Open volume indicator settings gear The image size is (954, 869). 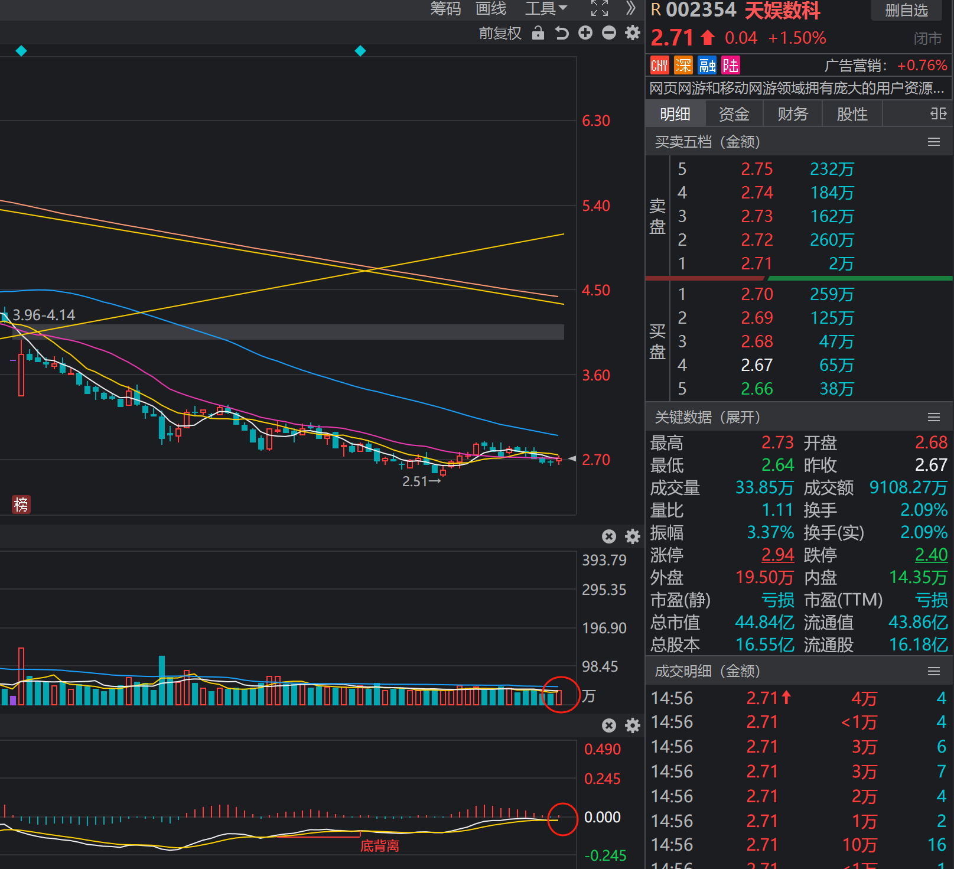coord(633,536)
